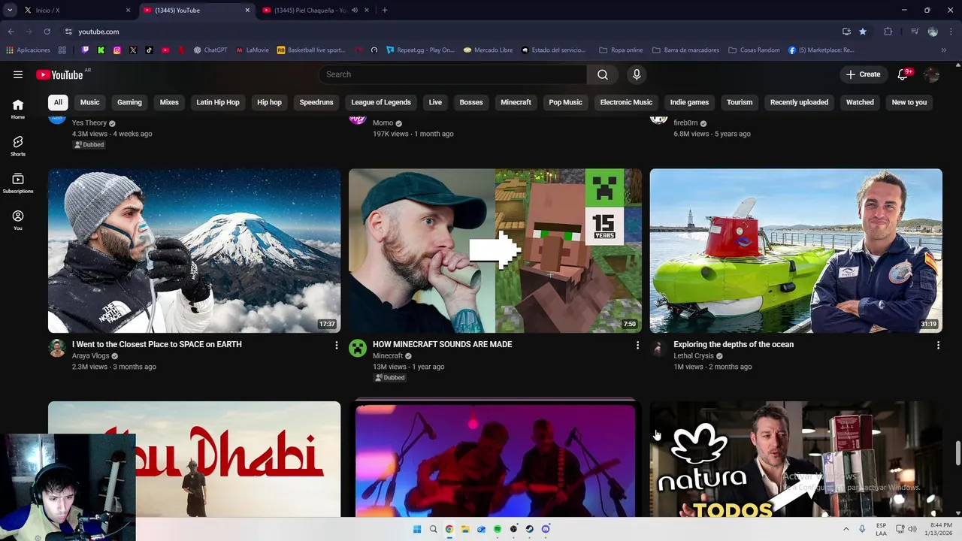Click the page vertical scrollbar thumb

coord(957,453)
